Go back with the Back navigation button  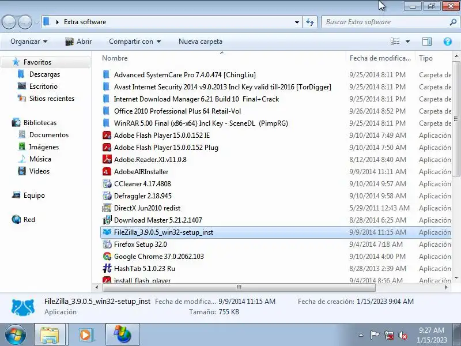click(x=9, y=22)
